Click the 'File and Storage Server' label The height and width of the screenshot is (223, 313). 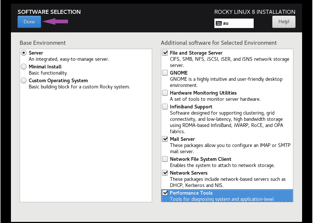[196, 53]
